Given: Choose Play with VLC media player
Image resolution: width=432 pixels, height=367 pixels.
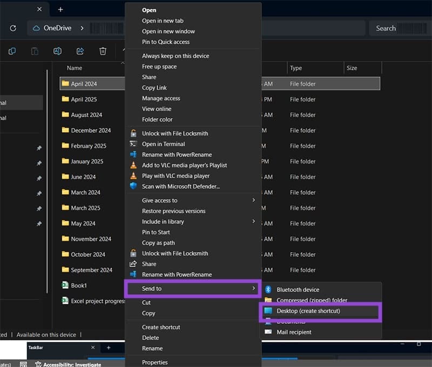Looking at the screenshot, I should coord(175,176).
